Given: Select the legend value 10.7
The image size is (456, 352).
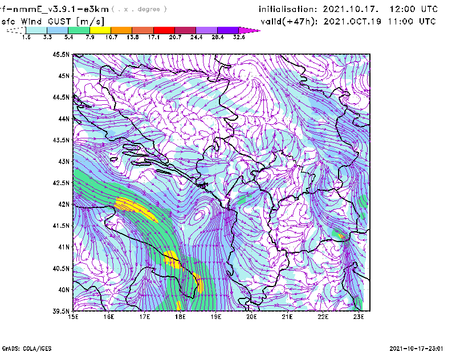Looking at the screenshot, I should click(x=111, y=37).
